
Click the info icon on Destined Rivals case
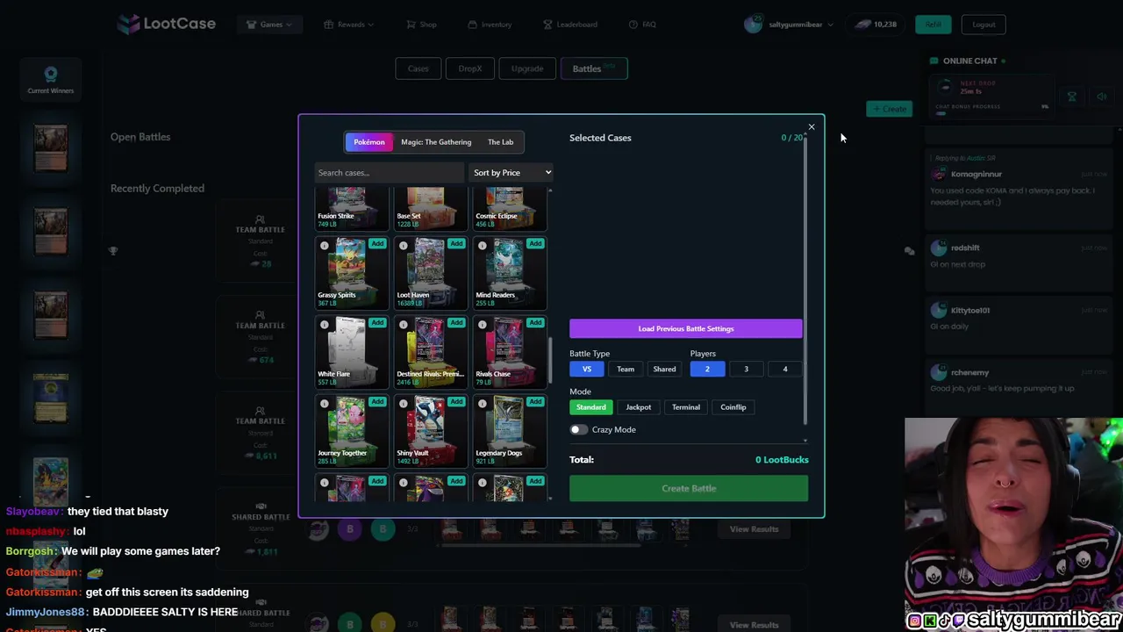click(404, 325)
